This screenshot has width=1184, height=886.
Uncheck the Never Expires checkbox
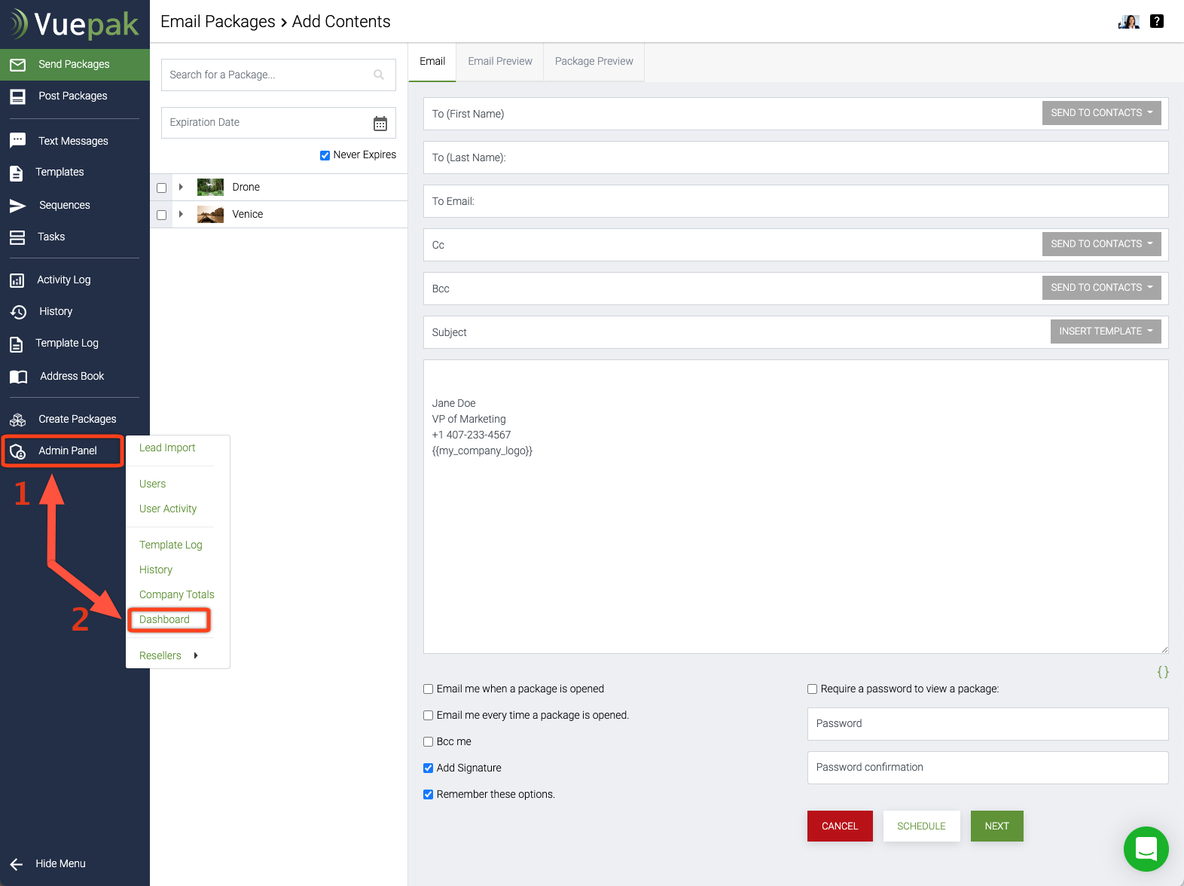pyautogui.click(x=325, y=155)
